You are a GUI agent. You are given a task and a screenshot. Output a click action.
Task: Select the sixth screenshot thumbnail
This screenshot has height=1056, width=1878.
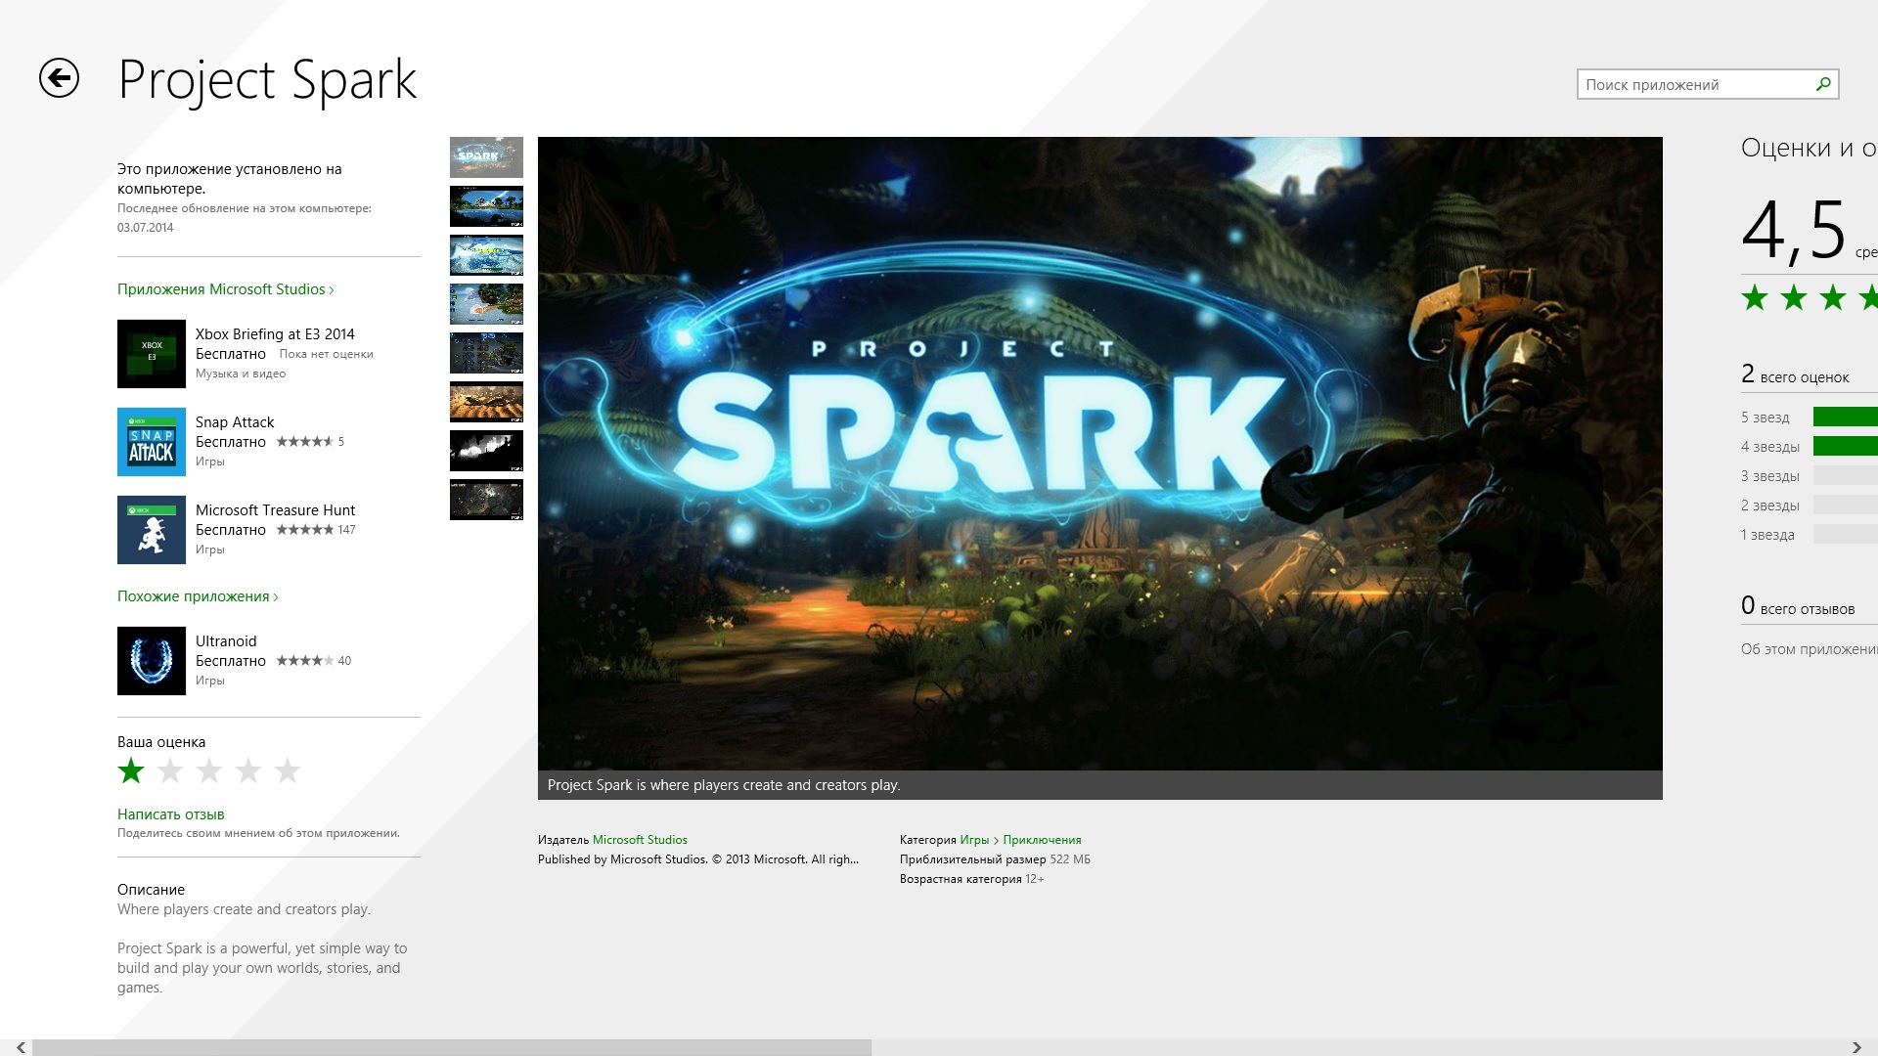pyautogui.click(x=486, y=402)
